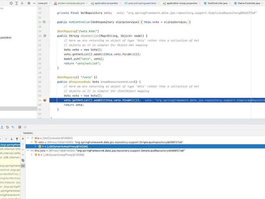Toggle show watches glasses icon
Screen dimensions: 265x199
coord(23,166)
